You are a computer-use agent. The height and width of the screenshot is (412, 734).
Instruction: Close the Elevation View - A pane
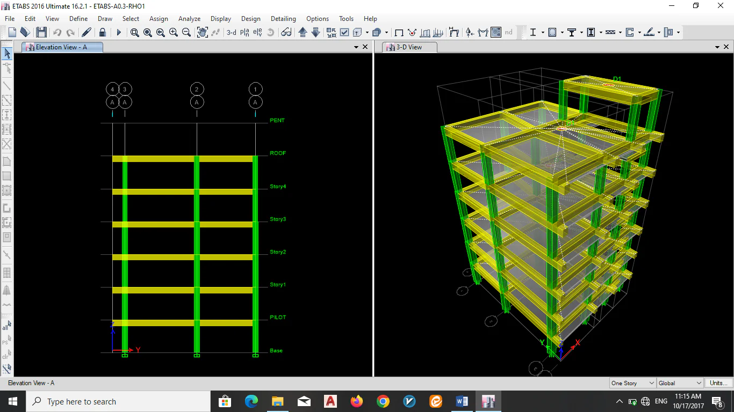pyautogui.click(x=365, y=47)
